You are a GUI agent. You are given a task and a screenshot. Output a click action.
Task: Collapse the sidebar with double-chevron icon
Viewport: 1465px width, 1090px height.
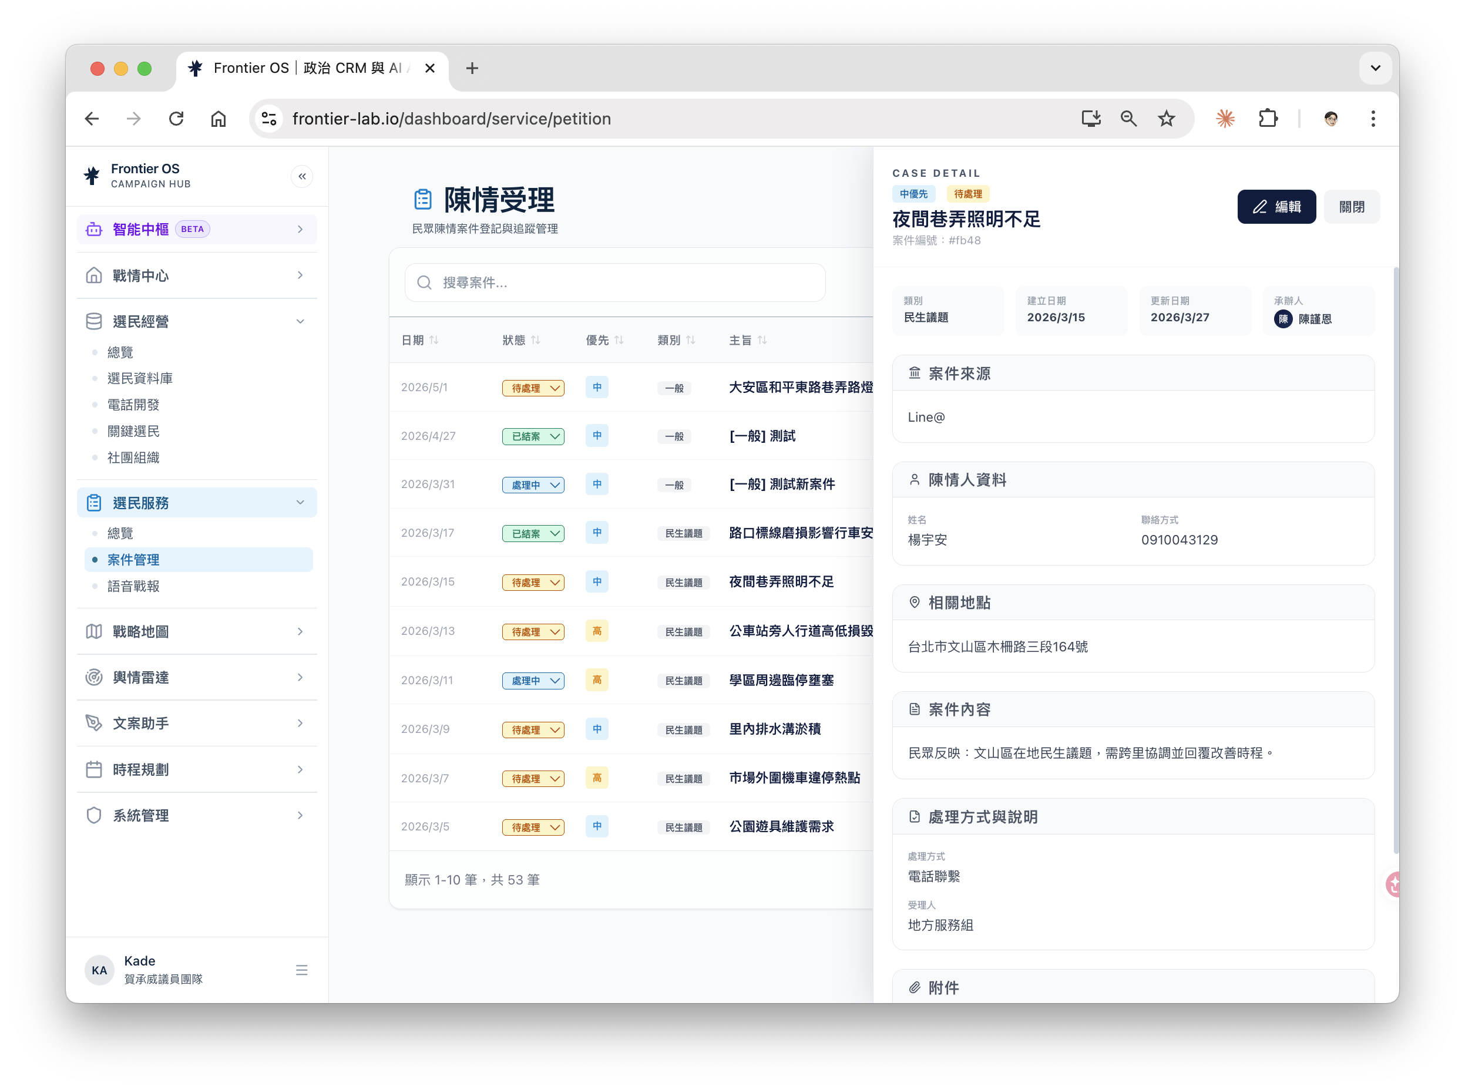coord(301,176)
